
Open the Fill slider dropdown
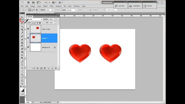[x=55, y=23]
